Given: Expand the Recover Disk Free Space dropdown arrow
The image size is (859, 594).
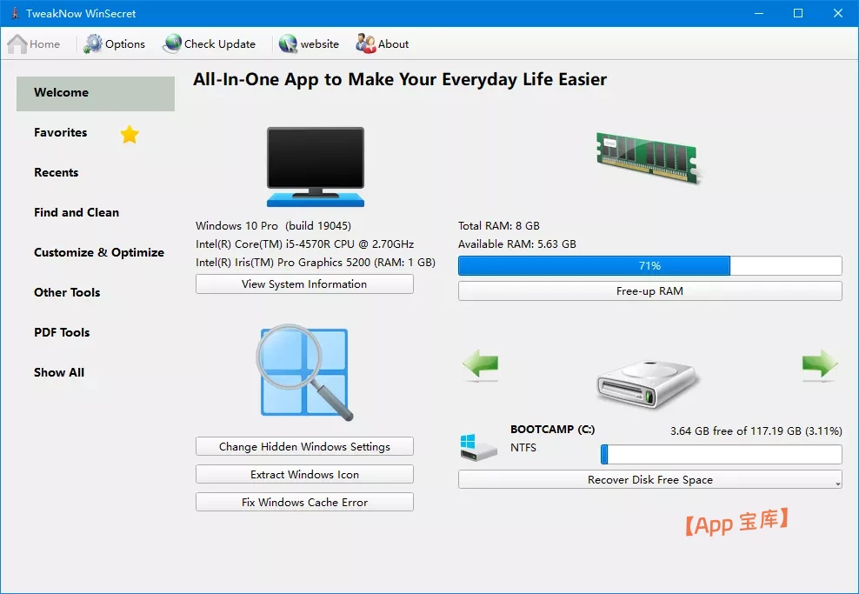Looking at the screenshot, I should [x=837, y=481].
